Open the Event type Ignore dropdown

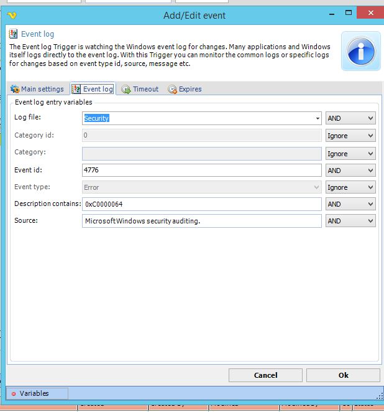350,187
